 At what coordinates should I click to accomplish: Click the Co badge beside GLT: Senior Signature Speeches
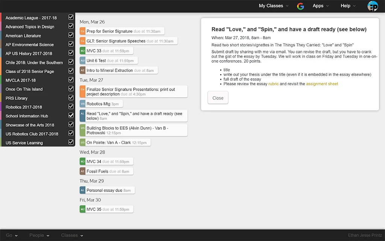pos(82,41)
